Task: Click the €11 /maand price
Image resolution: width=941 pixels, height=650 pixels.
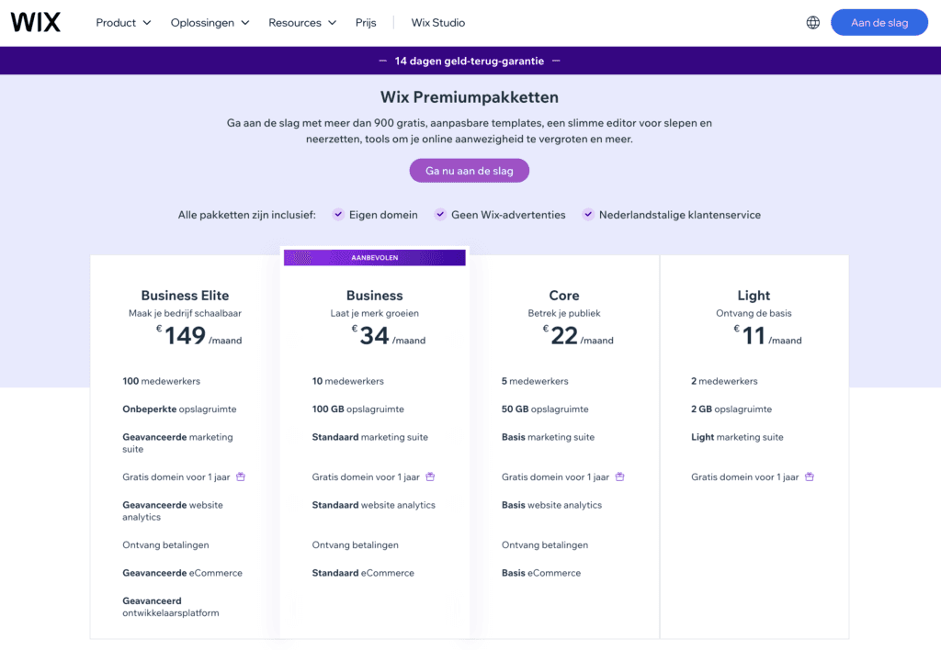Action: [767, 336]
